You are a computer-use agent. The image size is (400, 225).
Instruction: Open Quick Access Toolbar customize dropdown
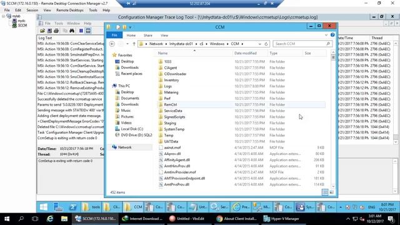click(131, 27)
